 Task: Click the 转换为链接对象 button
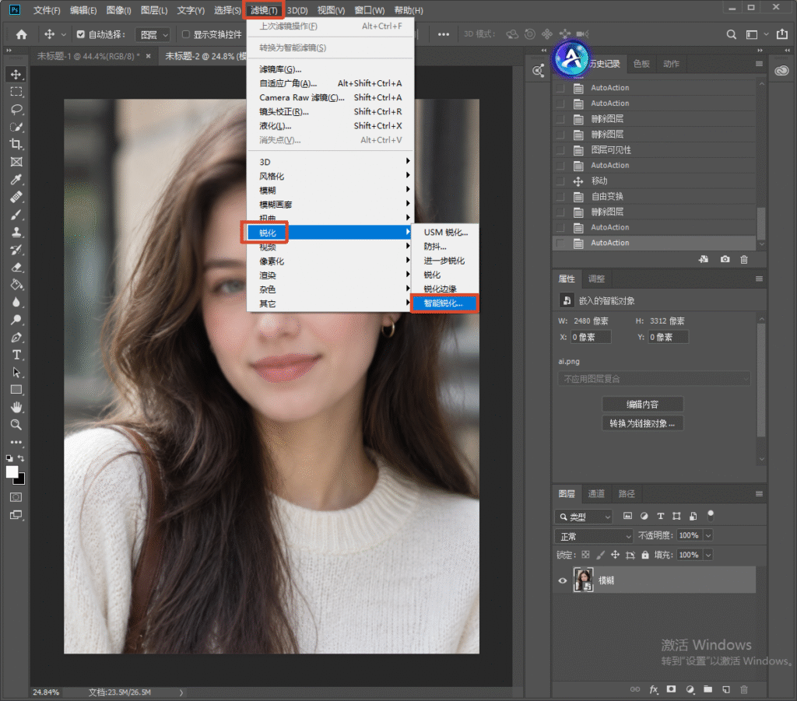(642, 423)
